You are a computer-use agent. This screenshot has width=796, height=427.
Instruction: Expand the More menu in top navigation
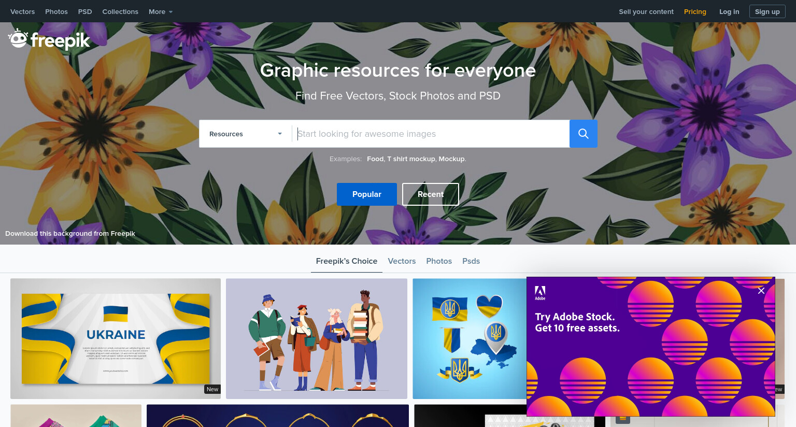pyautogui.click(x=161, y=11)
